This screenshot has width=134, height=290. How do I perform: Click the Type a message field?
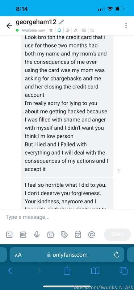tap(67, 217)
